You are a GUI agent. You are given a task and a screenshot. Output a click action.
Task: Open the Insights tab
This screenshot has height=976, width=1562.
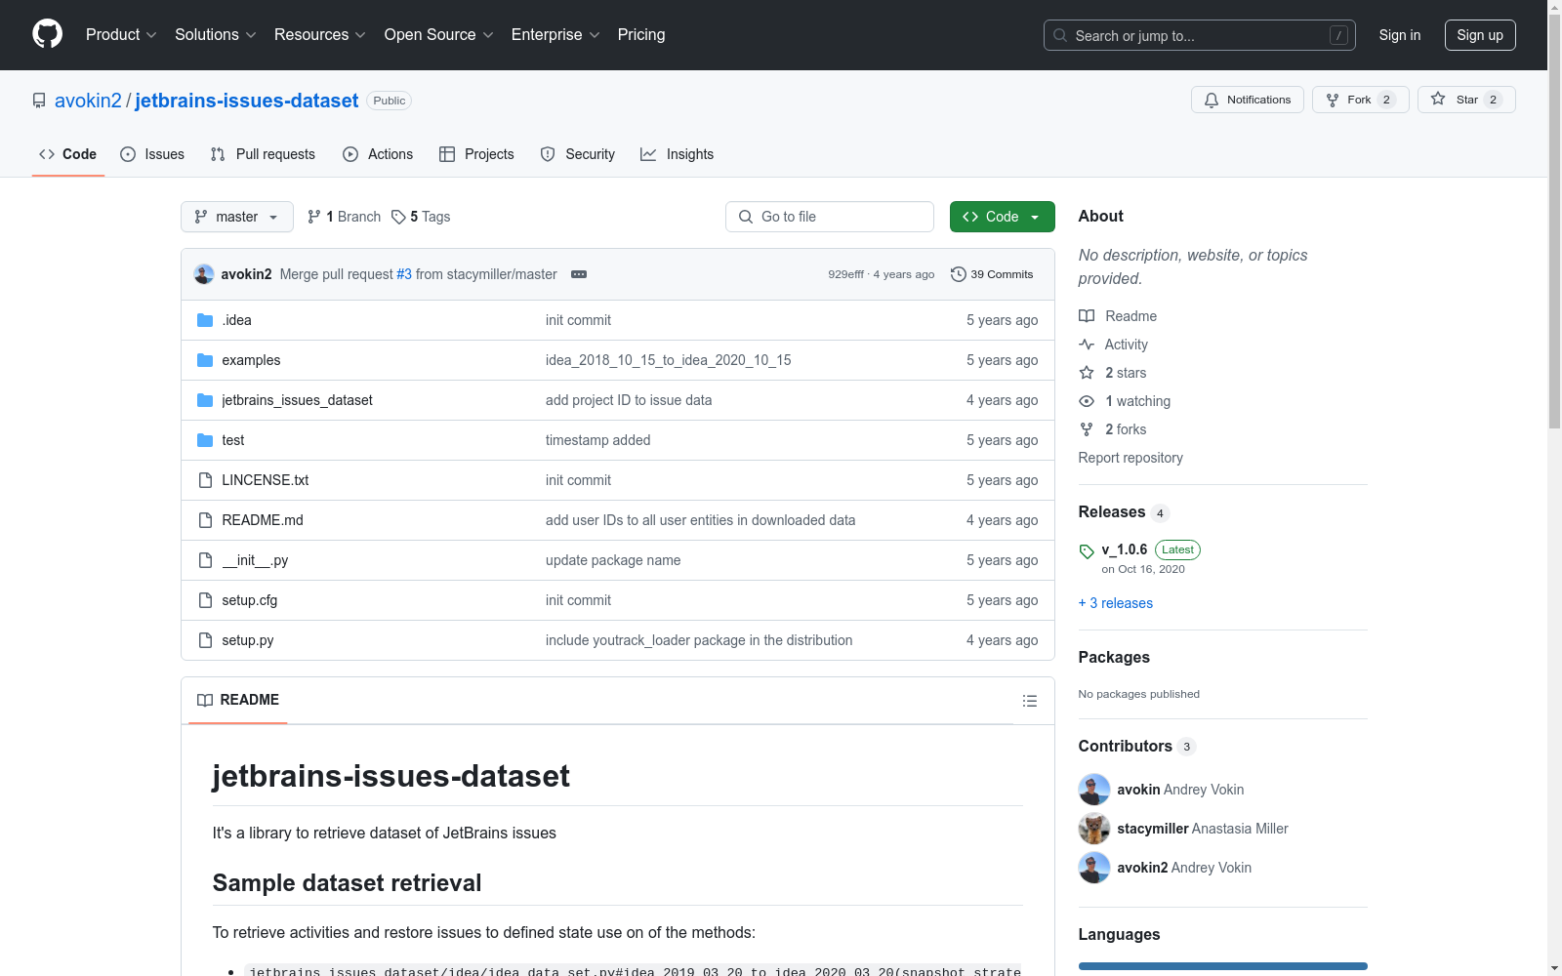[x=678, y=154]
